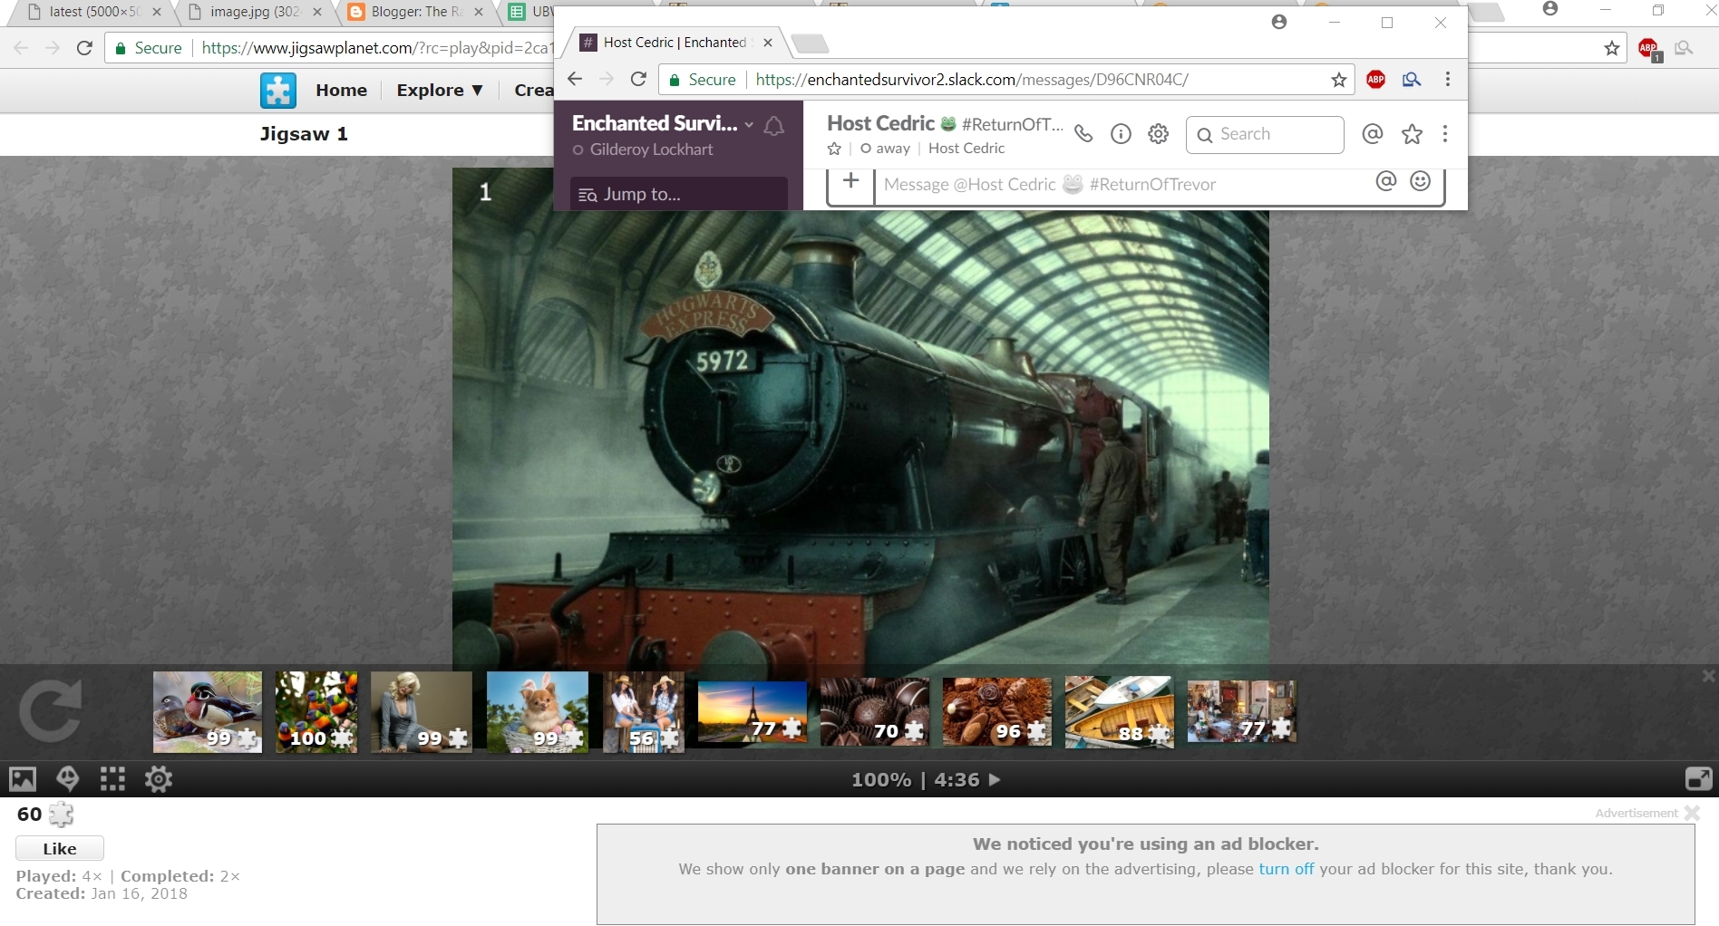1719x926 pixels.
Task: Click the Like button
Action: (60, 848)
